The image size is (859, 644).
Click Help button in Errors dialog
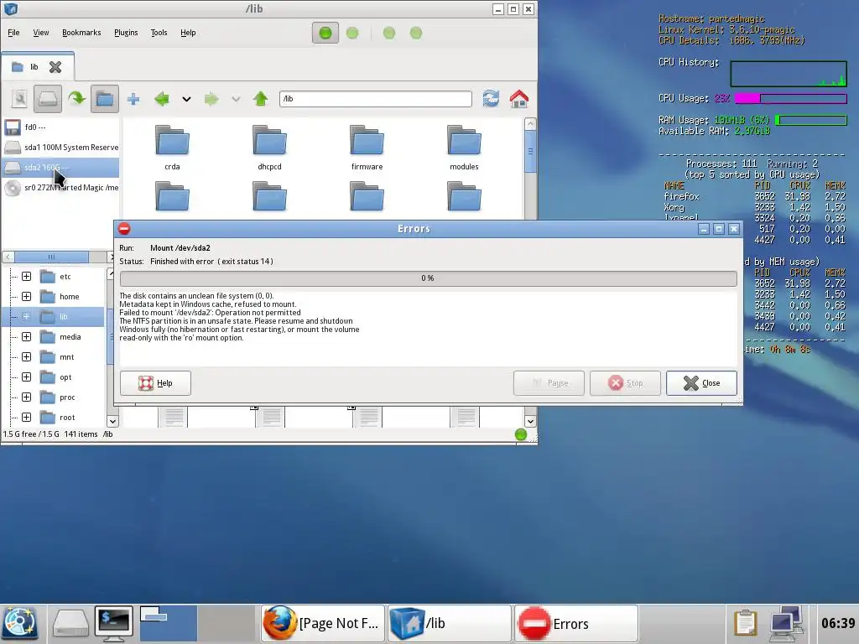click(155, 382)
